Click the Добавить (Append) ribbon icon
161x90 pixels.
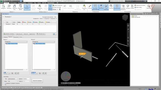pyautogui.click(x=3, y=7)
